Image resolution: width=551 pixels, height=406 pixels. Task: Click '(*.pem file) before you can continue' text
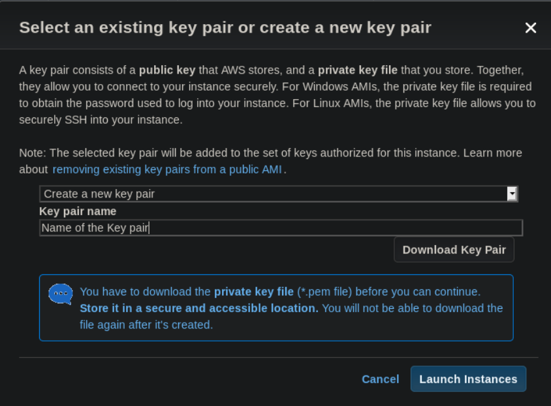click(388, 292)
